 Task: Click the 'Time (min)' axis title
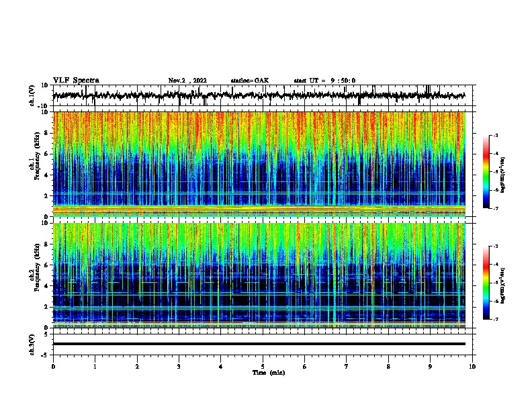[269, 373]
